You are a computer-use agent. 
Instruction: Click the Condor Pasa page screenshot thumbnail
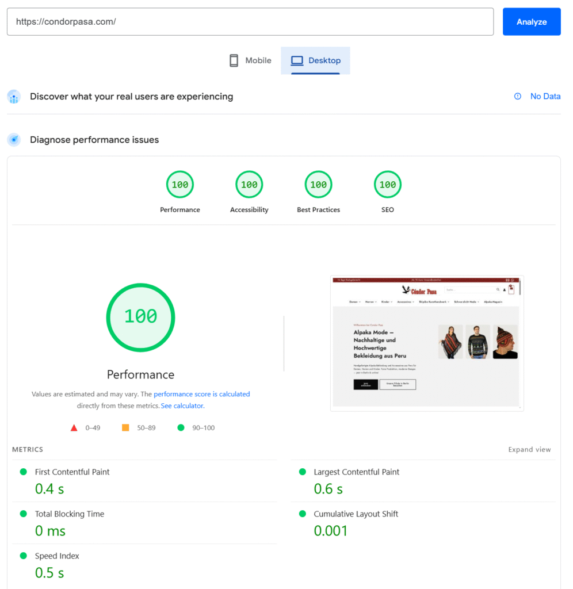point(427,343)
